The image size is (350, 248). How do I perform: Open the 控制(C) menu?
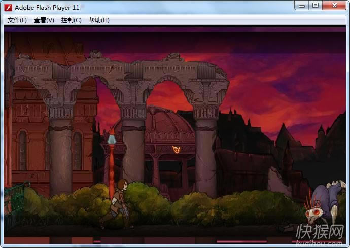pyautogui.click(x=71, y=20)
